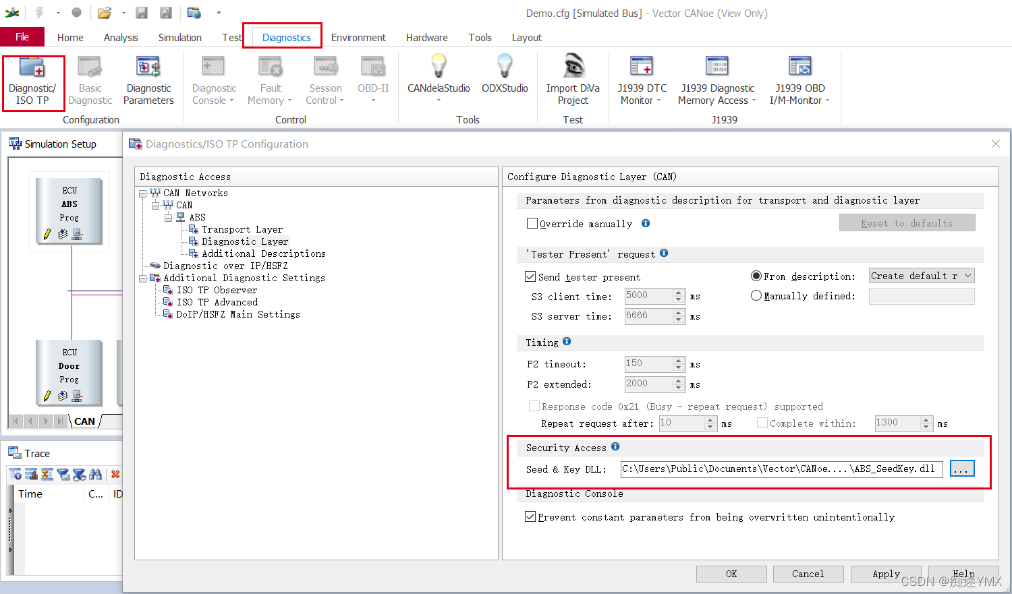Click the Apply button
1012x594 pixels.
point(886,574)
